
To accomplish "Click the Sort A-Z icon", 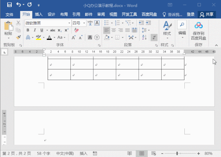I will tap(144, 37).
